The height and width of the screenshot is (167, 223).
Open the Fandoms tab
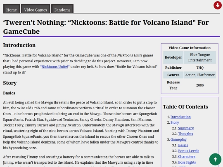click(x=62, y=9)
